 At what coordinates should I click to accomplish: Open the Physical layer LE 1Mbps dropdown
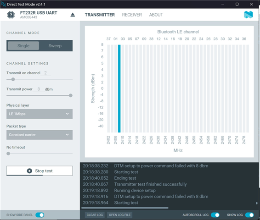[x=40, y=114]
